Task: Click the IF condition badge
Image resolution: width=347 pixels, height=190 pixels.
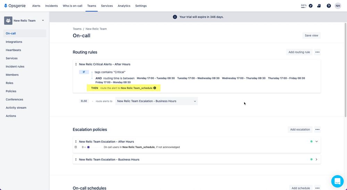Action: point(84,72)
